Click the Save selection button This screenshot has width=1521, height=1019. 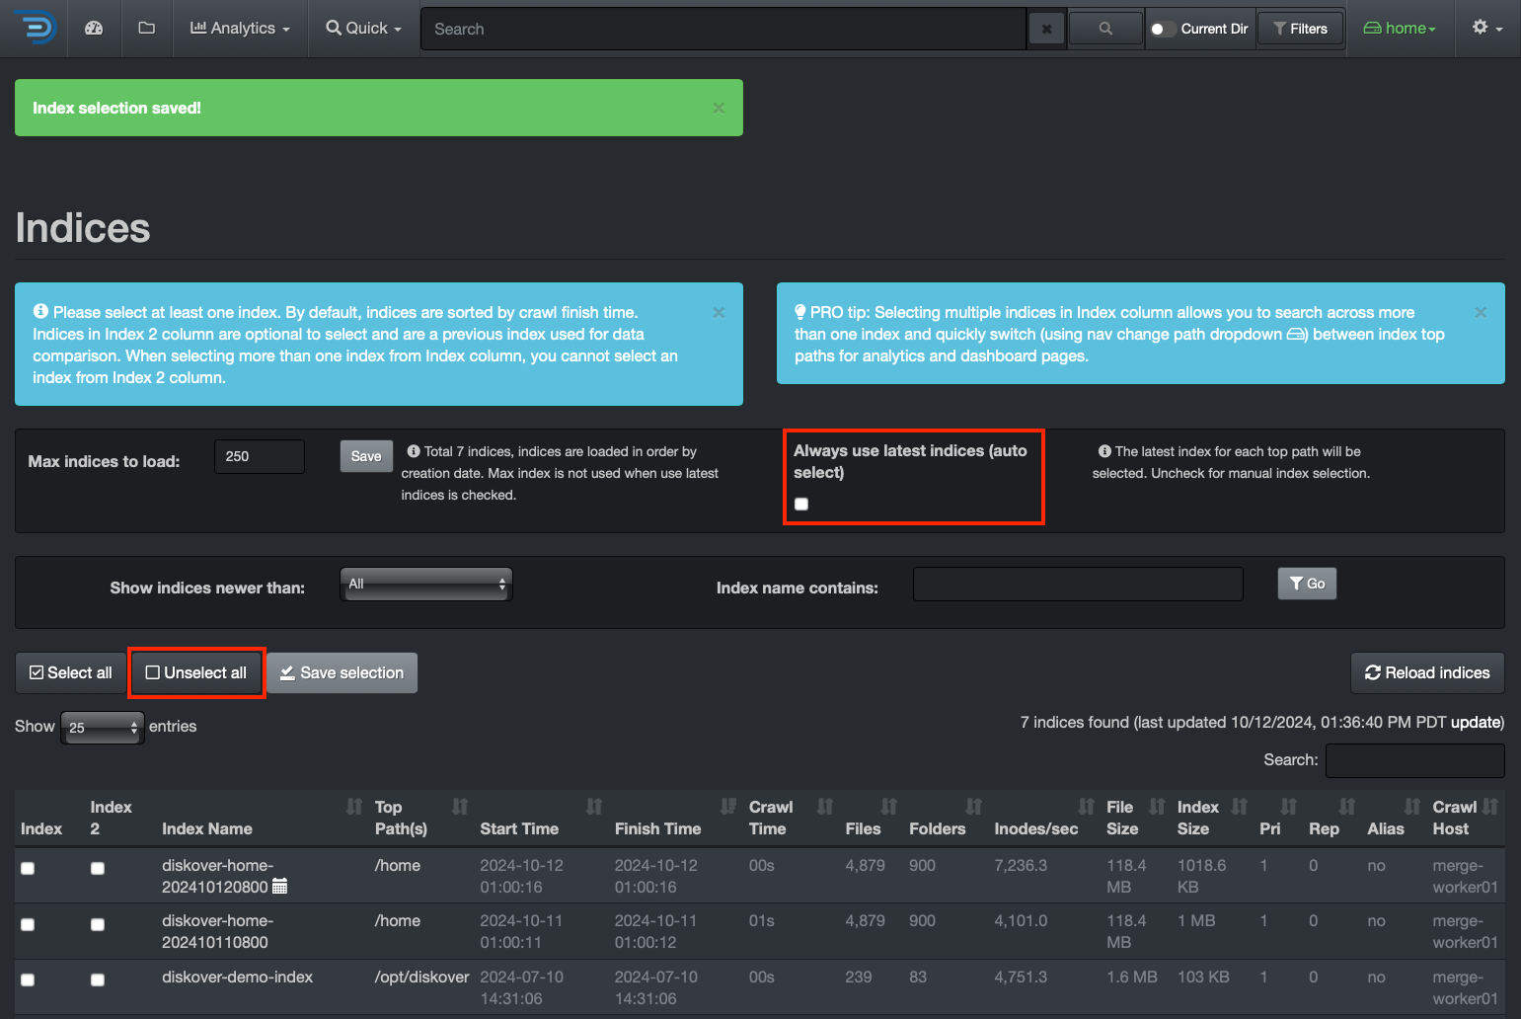tap(342, 672)
